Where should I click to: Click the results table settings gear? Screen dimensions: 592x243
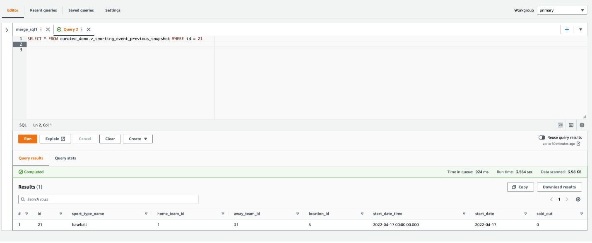578,199
